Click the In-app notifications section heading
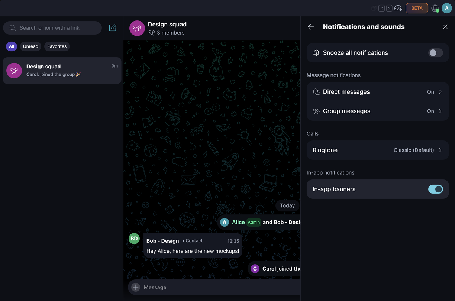Image resolution: width=455 pixels, height=301 pixels. (330, 172)
